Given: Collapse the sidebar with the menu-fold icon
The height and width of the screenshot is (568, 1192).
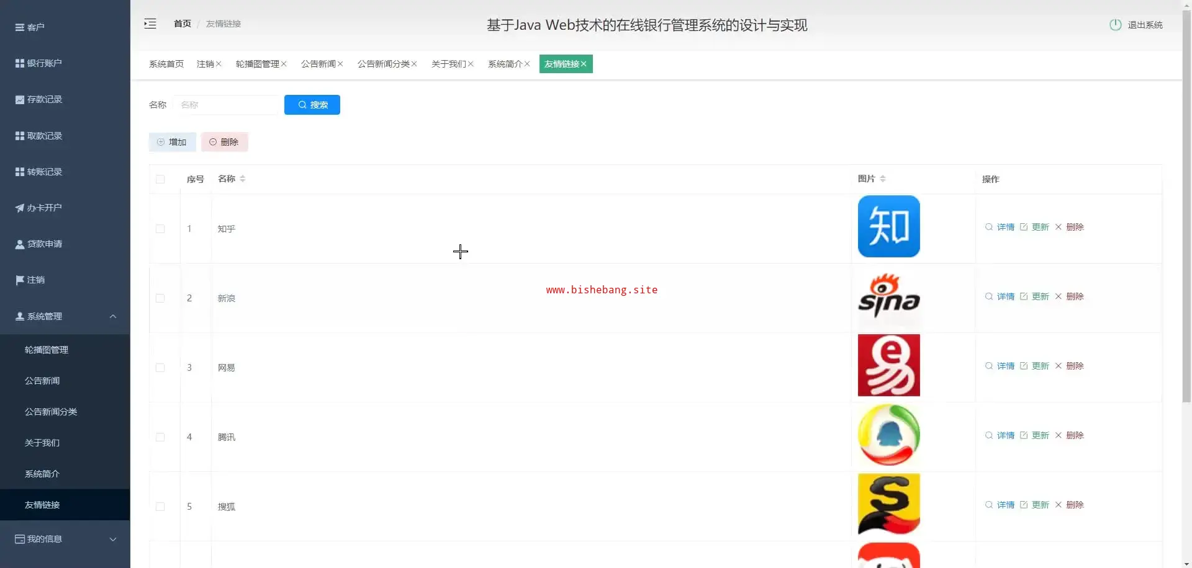Looking at the screenshot, I should [150, 24].
